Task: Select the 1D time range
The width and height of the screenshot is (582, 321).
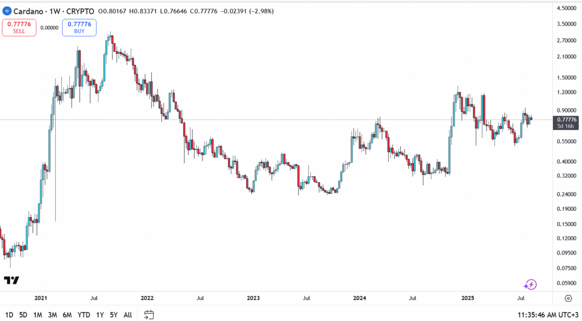Action: click(x=9, y=315)
